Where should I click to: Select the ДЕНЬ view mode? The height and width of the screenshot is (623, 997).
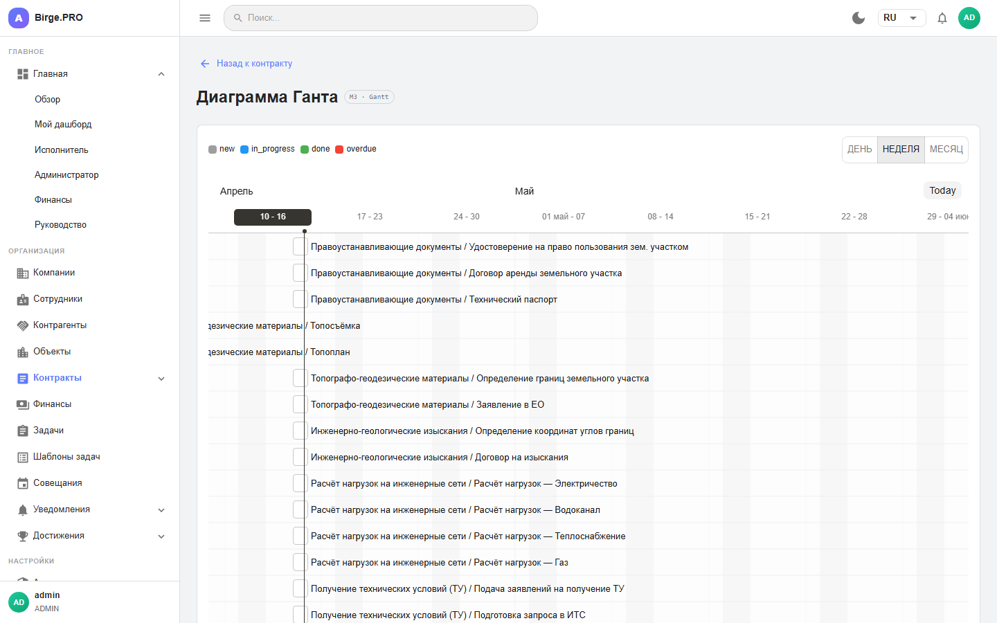[x=859, y=150]
